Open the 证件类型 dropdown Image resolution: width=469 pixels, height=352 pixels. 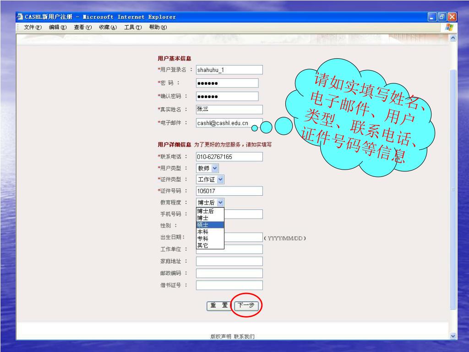[220, 180]
